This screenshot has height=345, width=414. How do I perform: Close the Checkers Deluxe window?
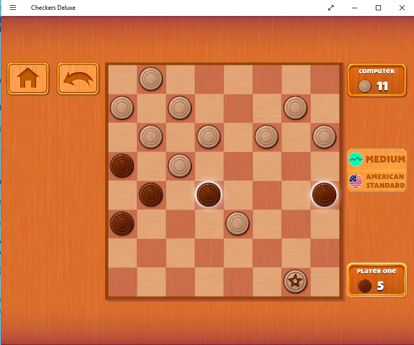coord(402,8)
